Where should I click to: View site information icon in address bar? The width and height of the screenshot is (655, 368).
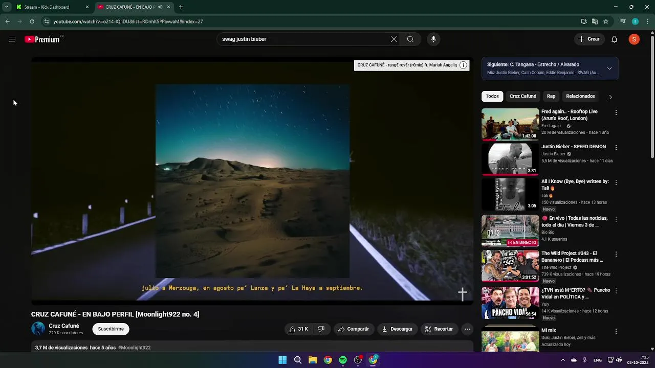click(47, 21)
